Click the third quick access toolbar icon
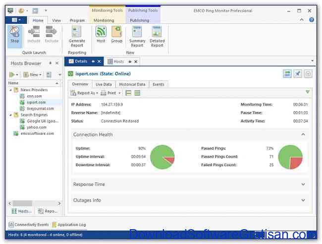Image resolution: width=322 pixels, height=244 pixels. pos(35,10)
